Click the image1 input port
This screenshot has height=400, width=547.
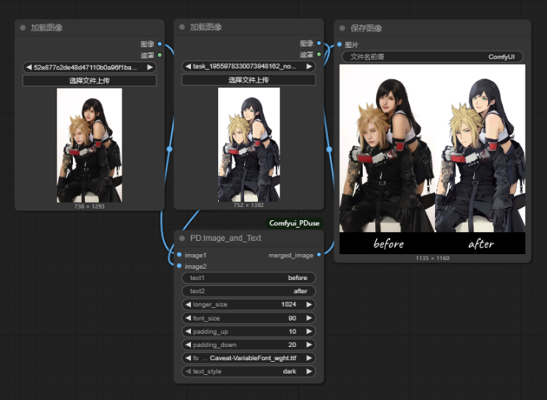click(x=179, y=255)
